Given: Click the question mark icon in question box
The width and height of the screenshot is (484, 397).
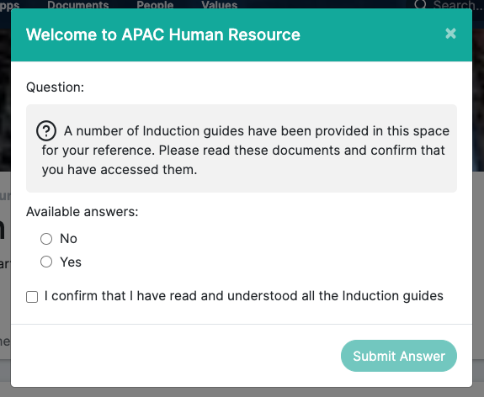Looking at the screenshot, I should 46,130.
